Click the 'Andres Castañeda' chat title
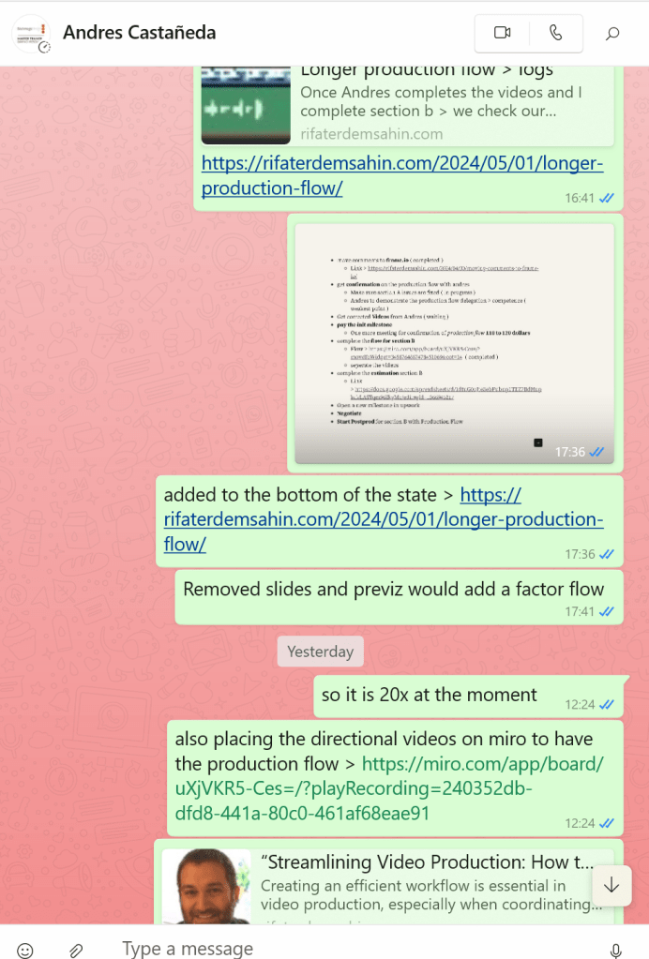The height and width of the screenshot is (959, 649). 140,33
